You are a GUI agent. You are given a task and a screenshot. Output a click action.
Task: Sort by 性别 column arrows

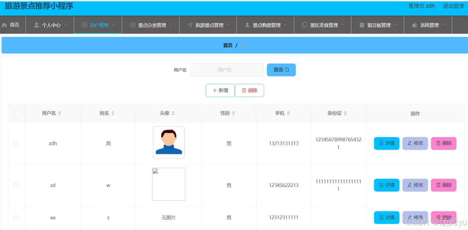[x=233, y=113]
